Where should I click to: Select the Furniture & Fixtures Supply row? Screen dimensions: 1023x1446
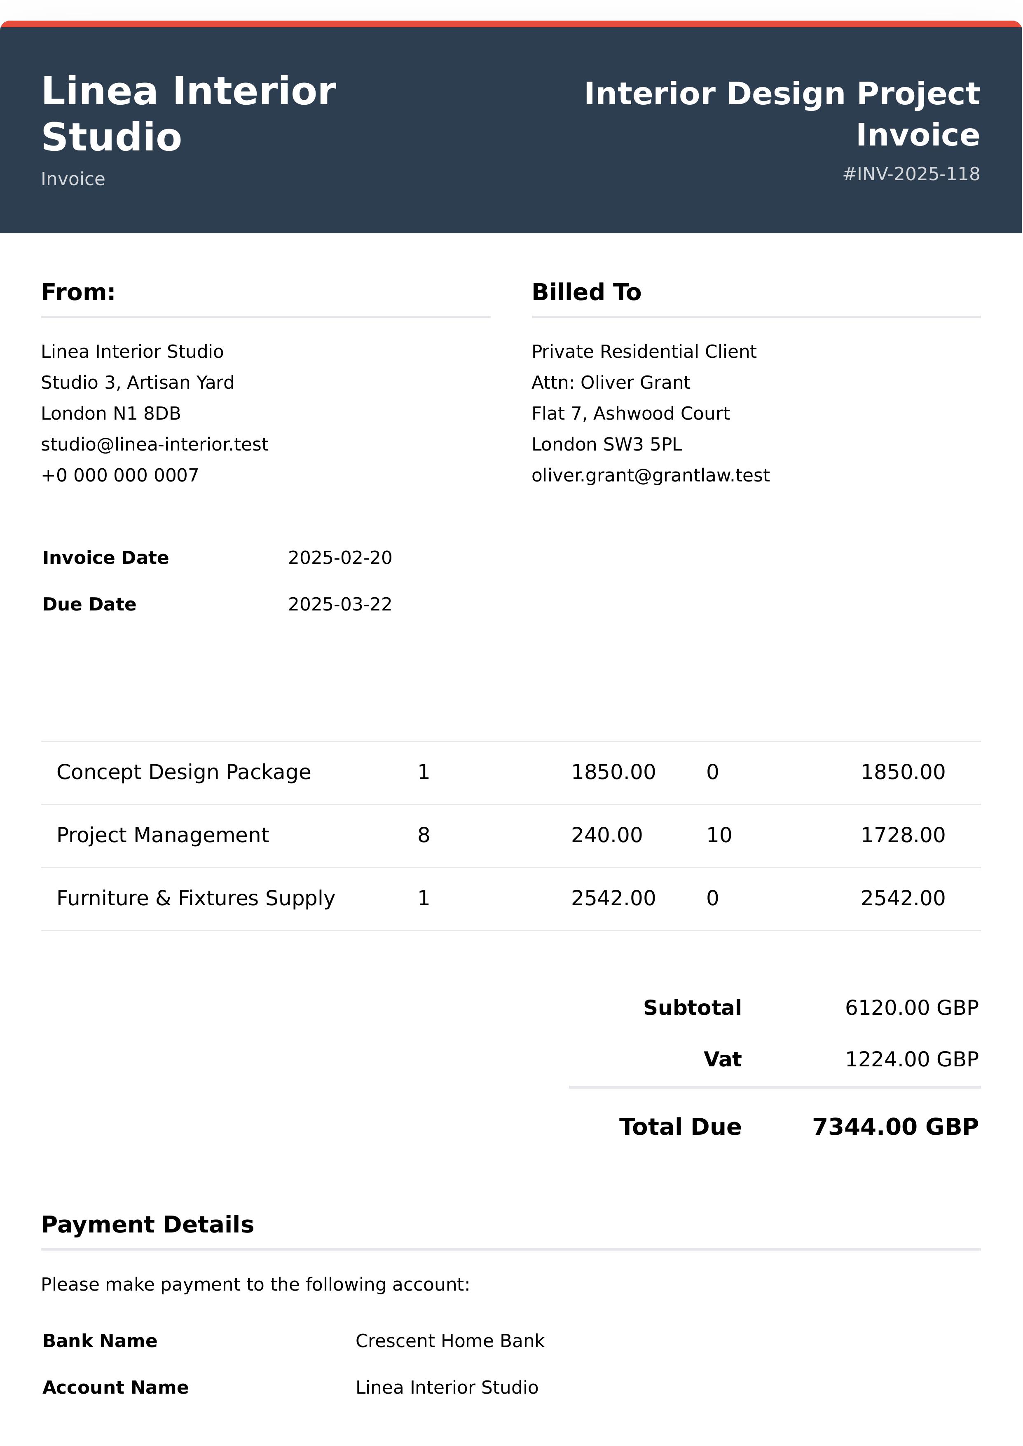(x=195, y=898)
